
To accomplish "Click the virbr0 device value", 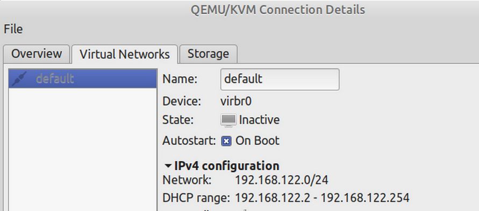I will point(236,101).
